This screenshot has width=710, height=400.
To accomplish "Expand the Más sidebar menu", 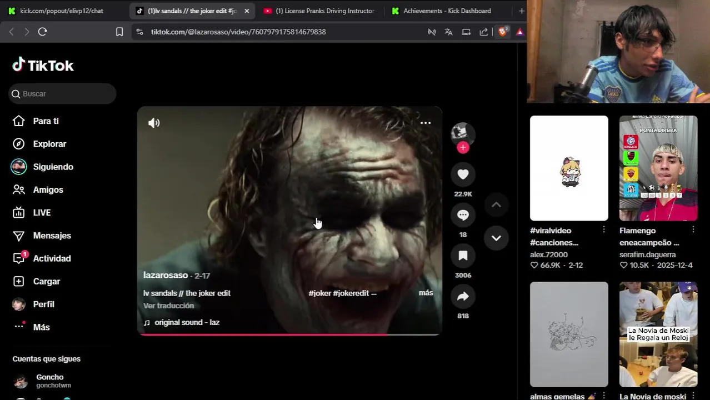I will 41,327.
